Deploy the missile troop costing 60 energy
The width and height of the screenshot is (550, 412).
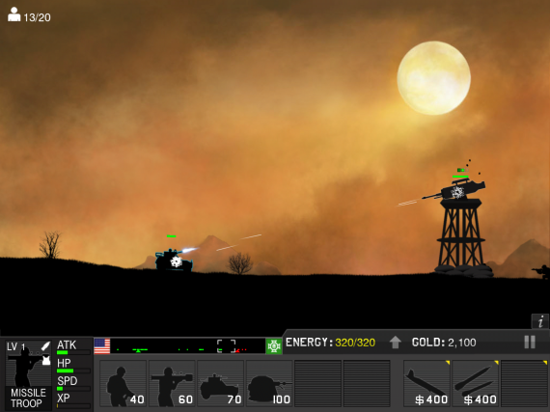point(172,383)
